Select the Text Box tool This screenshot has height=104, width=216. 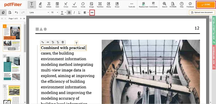click(x=100, y=5)
